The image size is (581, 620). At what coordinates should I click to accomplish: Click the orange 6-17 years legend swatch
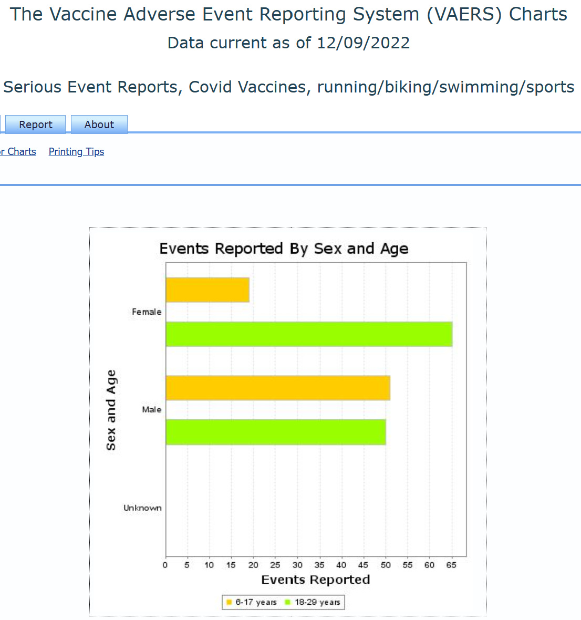click(229, 602)
